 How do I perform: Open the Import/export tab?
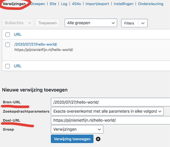point(97,4)
